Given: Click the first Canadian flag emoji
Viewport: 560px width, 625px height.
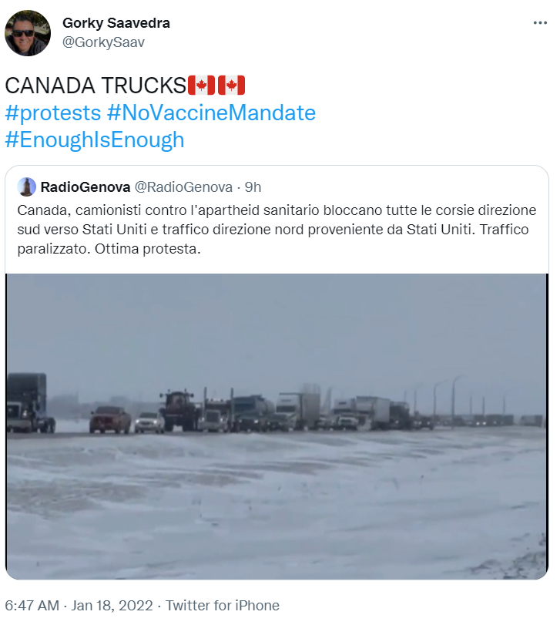Looking at the screenshot, I should [x=201, y=86].
